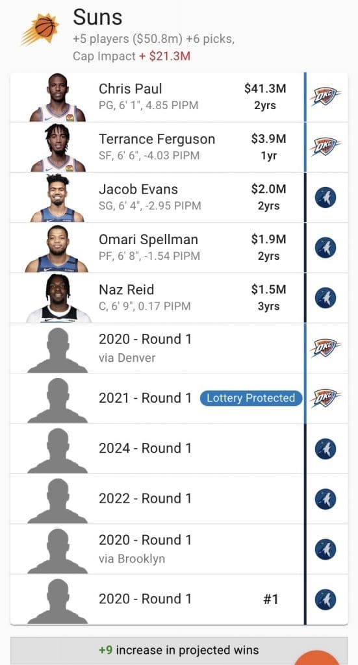Click Timberwolves logo beside Jacob Evans
Viewport: 358px width, 665px height.
tap(326, 197)
